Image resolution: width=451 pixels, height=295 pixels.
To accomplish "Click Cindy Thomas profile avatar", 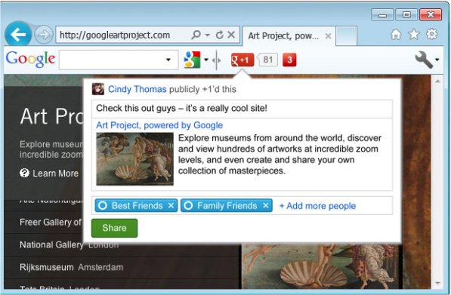I will pyautogui.click(x=97, y=89).
